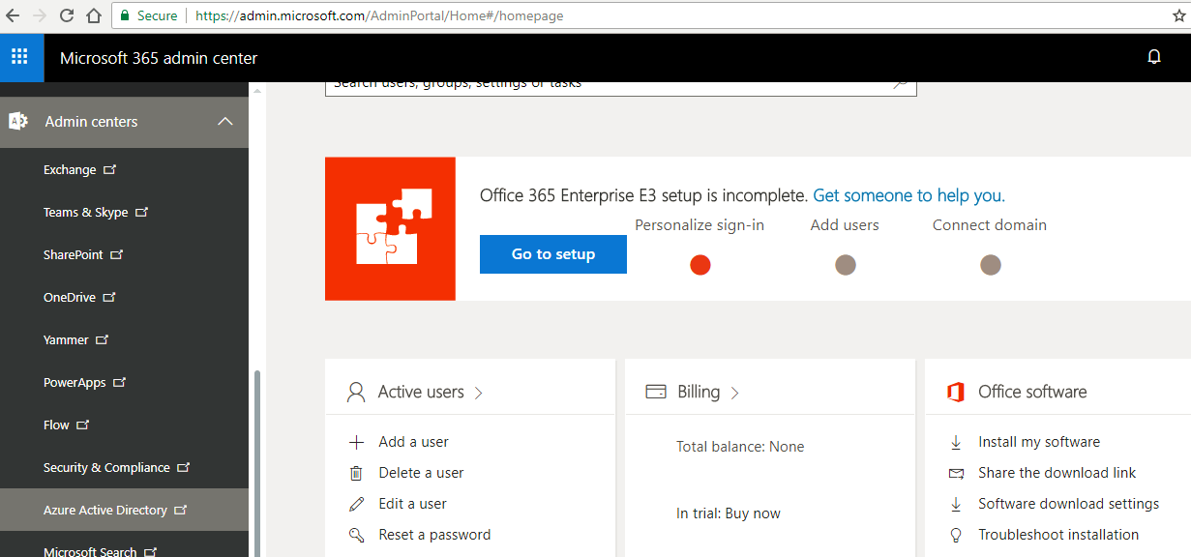Screen dimensions: 1191x557
Task: Click the Personalize sign-in status dot
Action: [x=700, y=264]
